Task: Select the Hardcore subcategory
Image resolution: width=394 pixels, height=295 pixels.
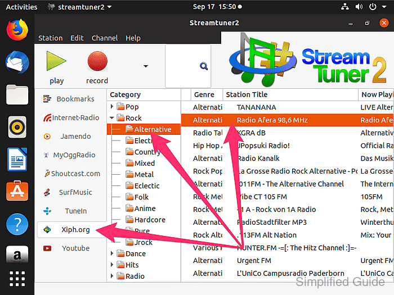Action: pos(150,220)
